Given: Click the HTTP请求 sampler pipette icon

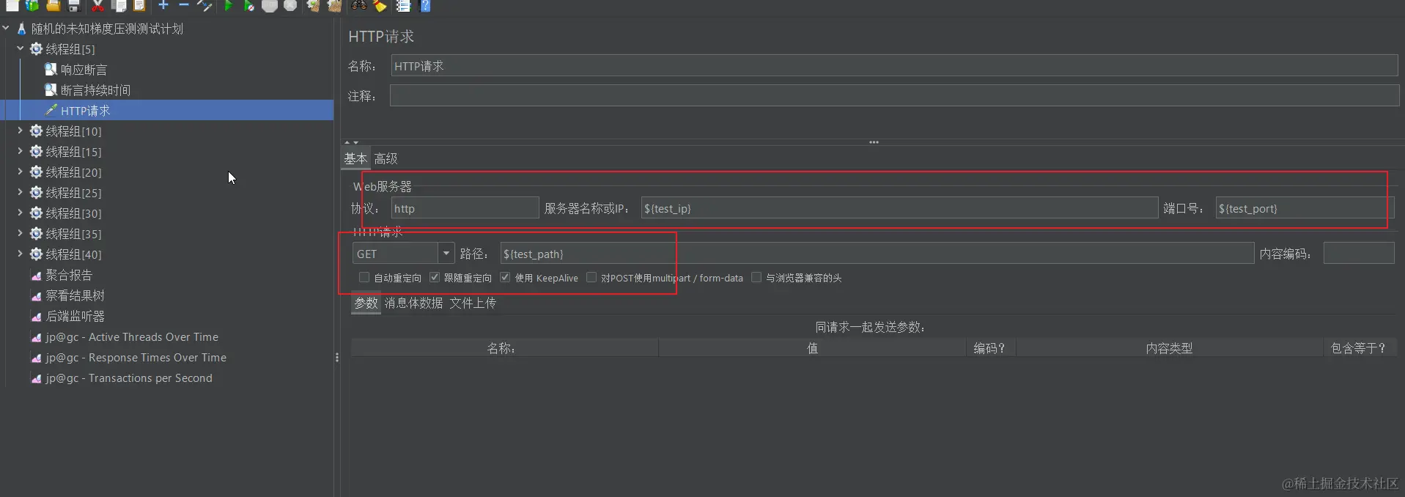Looking at the screenshot, I should pos(51,111).
